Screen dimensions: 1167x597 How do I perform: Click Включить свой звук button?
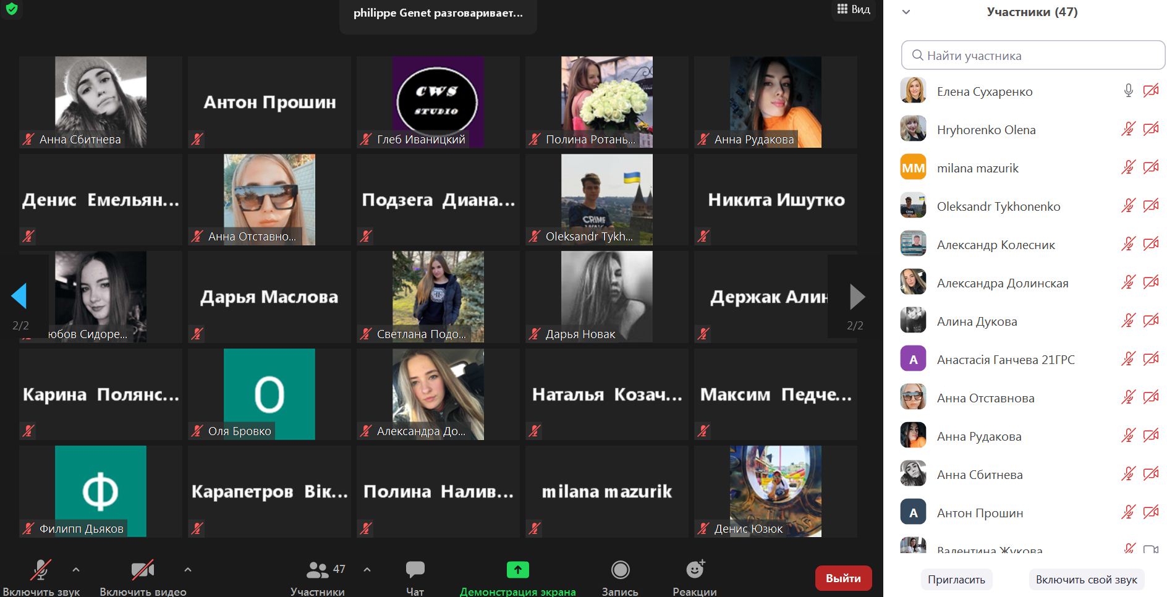click(1087, 580)
